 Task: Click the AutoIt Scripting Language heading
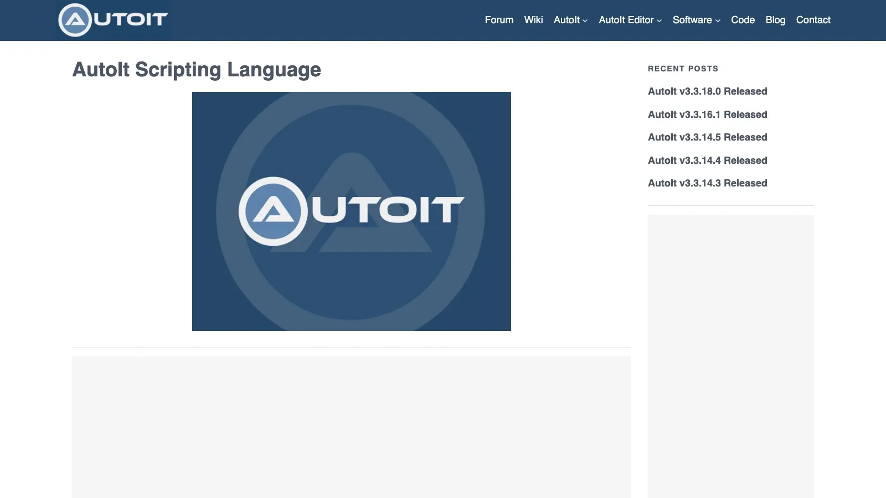point(197,70)
